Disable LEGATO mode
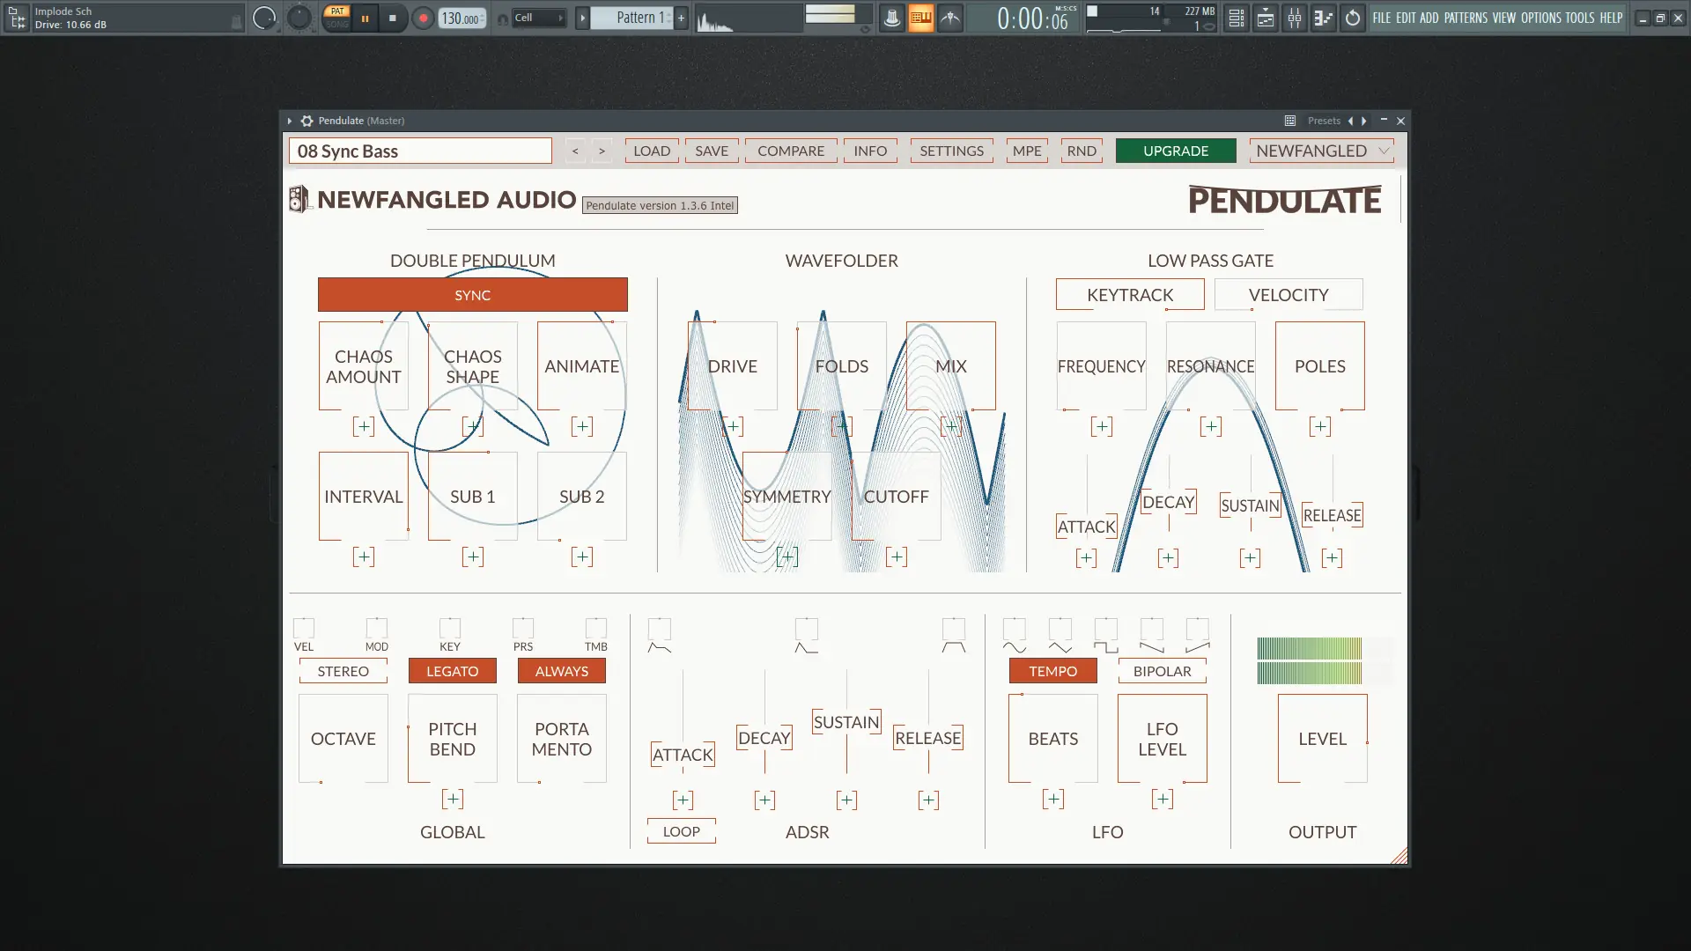The image size is (1691, 951). (452, 671)
